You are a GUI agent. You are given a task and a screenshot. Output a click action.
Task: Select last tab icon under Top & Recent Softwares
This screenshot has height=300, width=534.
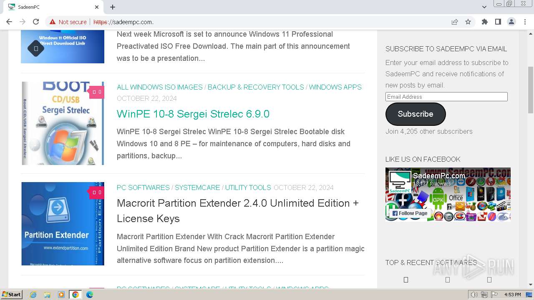point(489,280)
